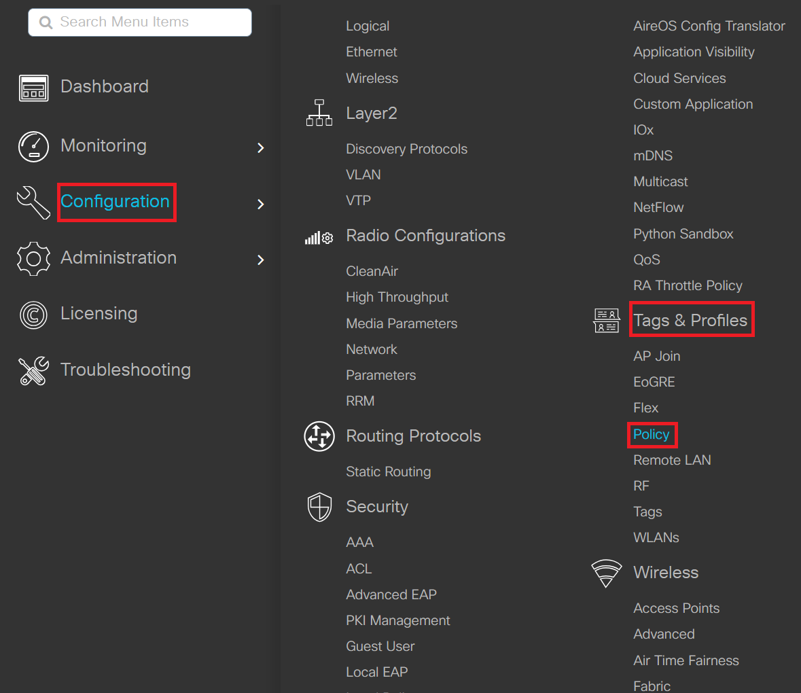This screenshot has width=801, height=693.
Task: Click the Layer2 network topology icon
Action: coord(319,113)
